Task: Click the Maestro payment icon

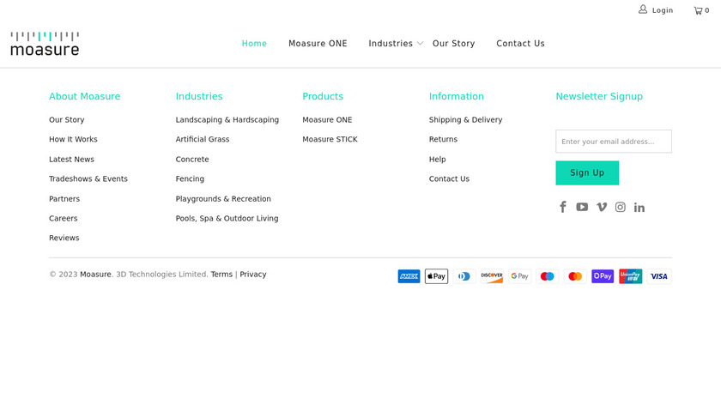Action: point(548,276)
